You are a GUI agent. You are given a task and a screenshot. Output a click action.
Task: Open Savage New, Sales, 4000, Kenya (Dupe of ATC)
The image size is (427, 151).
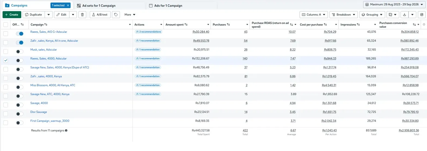click(x=60, y=67)
